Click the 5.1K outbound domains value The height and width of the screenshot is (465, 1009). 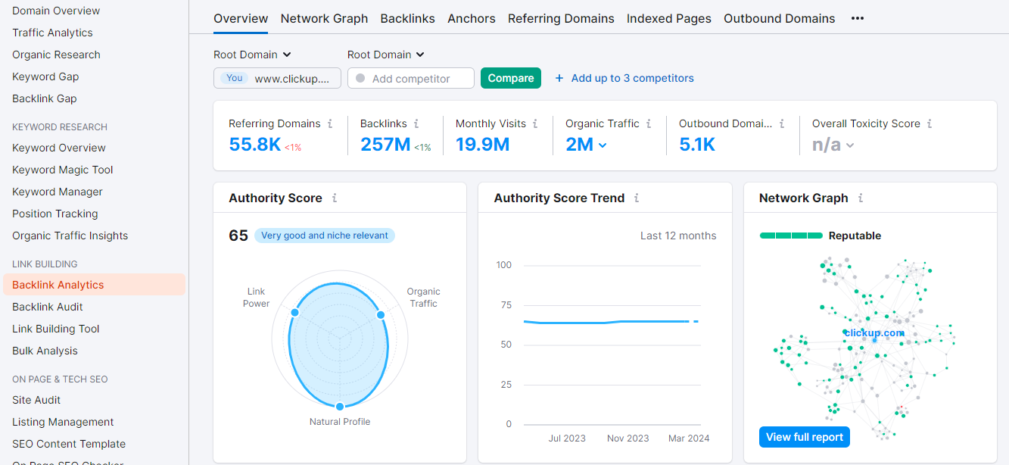697,144
